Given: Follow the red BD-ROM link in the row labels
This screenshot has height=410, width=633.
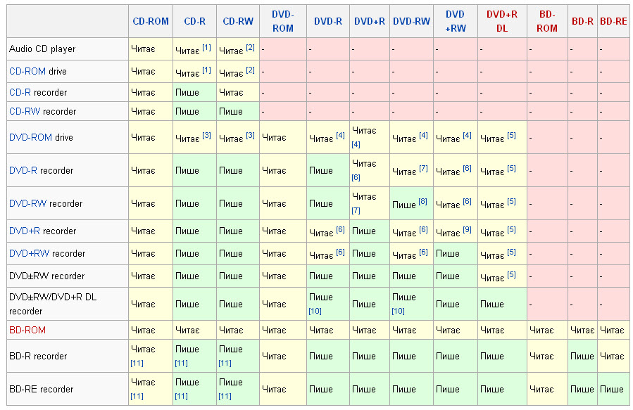Looking at the screenshot, I should coord(27,330).
